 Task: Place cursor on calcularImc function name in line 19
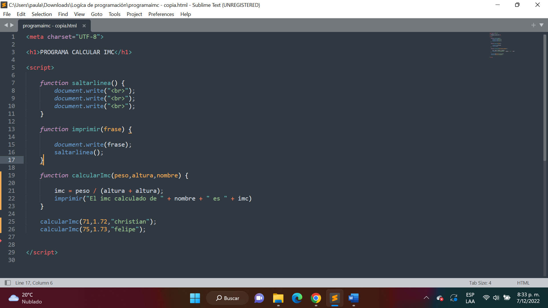[91, 175]
